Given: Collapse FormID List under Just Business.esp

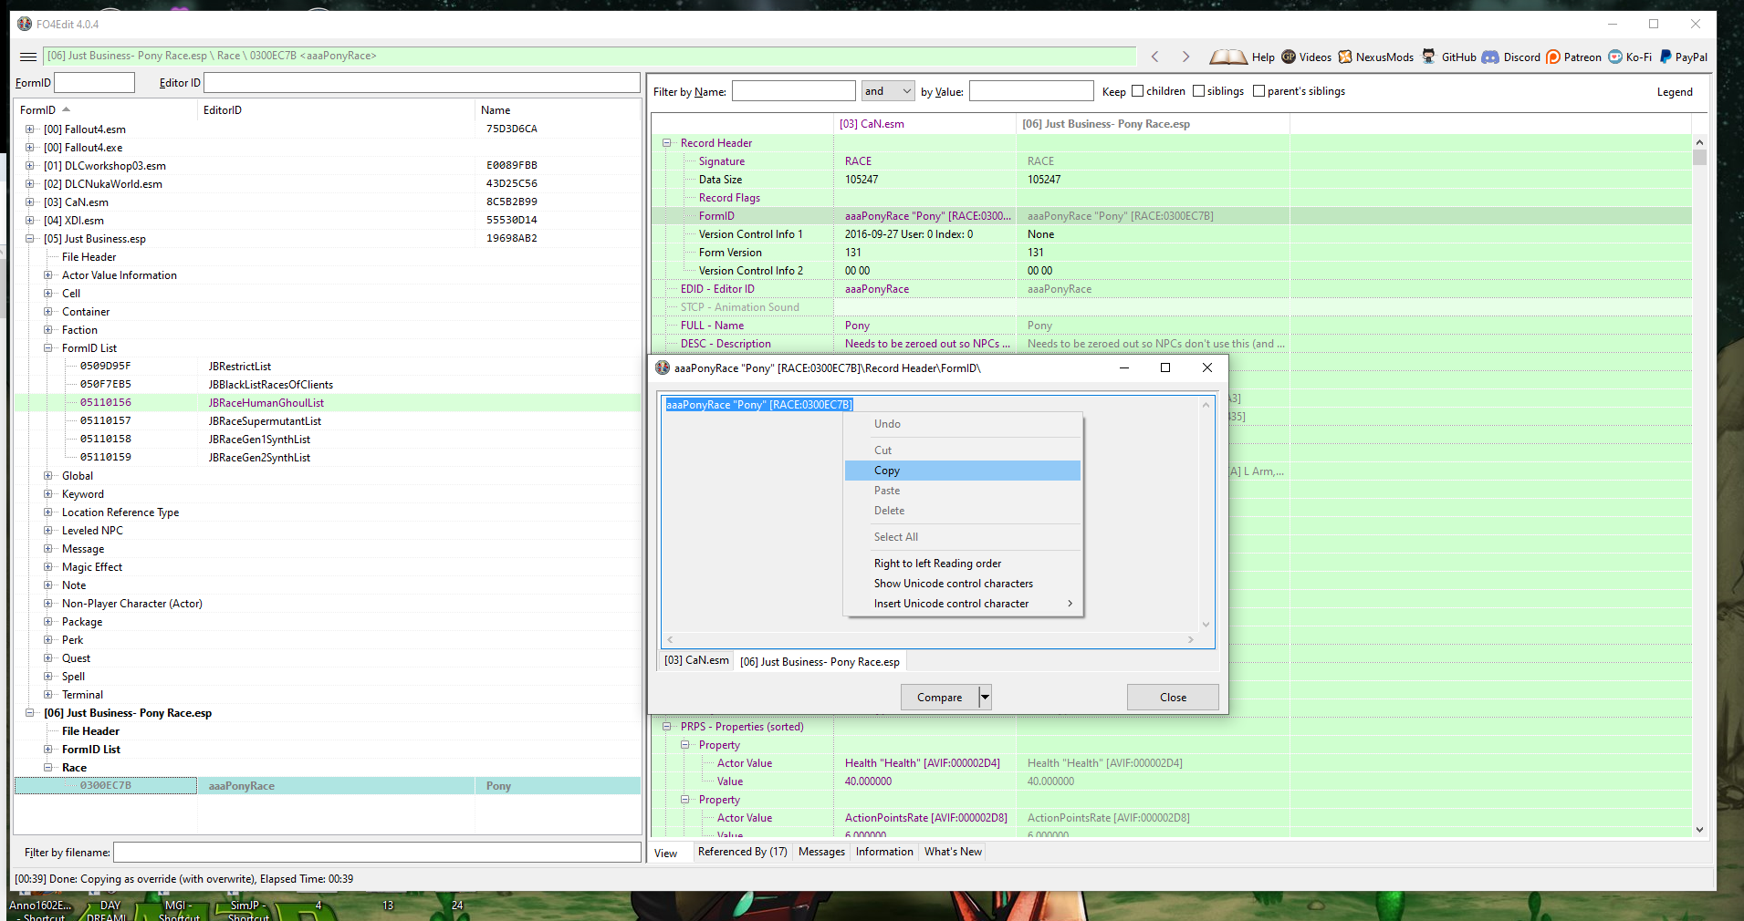Looking at the screenshot, I should click(48, 348).
